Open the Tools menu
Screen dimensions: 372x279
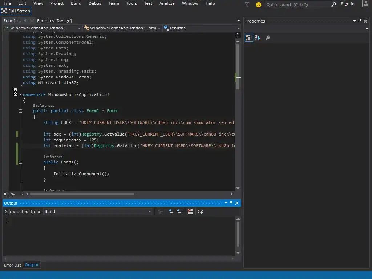132,3
